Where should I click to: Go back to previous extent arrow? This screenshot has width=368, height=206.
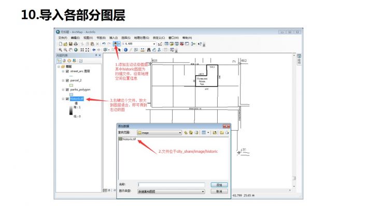click(x=94, y=50)
